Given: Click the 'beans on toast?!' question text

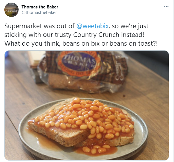Looking at the screenshot, I should point(134,43).
